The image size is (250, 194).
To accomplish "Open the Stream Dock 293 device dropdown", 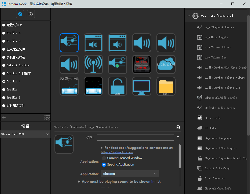I will pos(25,134).
